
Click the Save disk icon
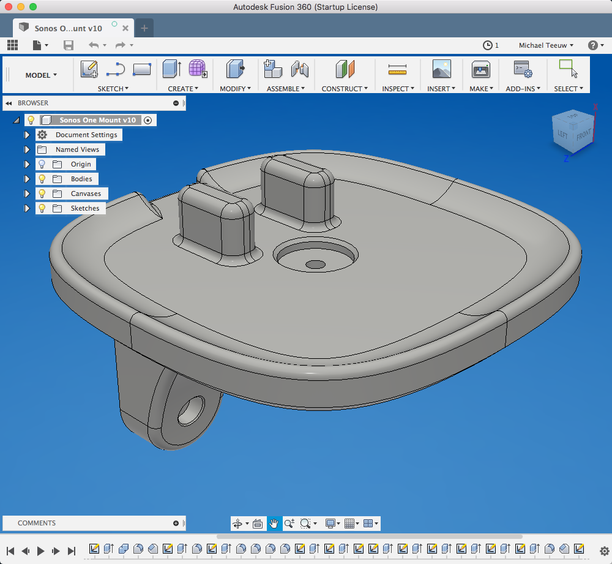[69, 45]
